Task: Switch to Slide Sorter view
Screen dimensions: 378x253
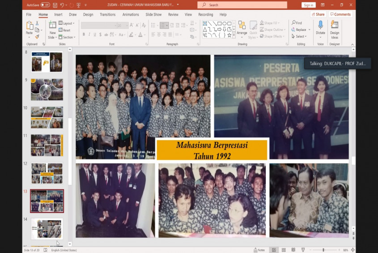Action: click(x=283, y=250)
